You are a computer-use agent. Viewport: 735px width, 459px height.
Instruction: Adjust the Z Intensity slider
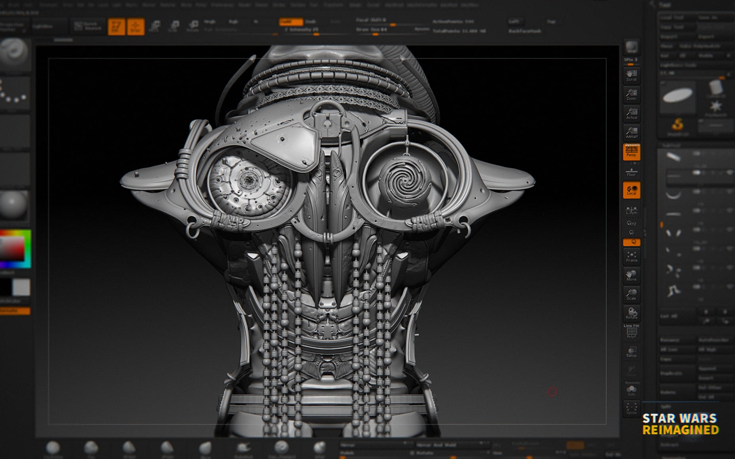316,30
